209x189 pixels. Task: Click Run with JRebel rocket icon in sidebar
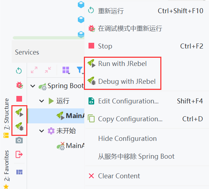[x=19, y=113]
